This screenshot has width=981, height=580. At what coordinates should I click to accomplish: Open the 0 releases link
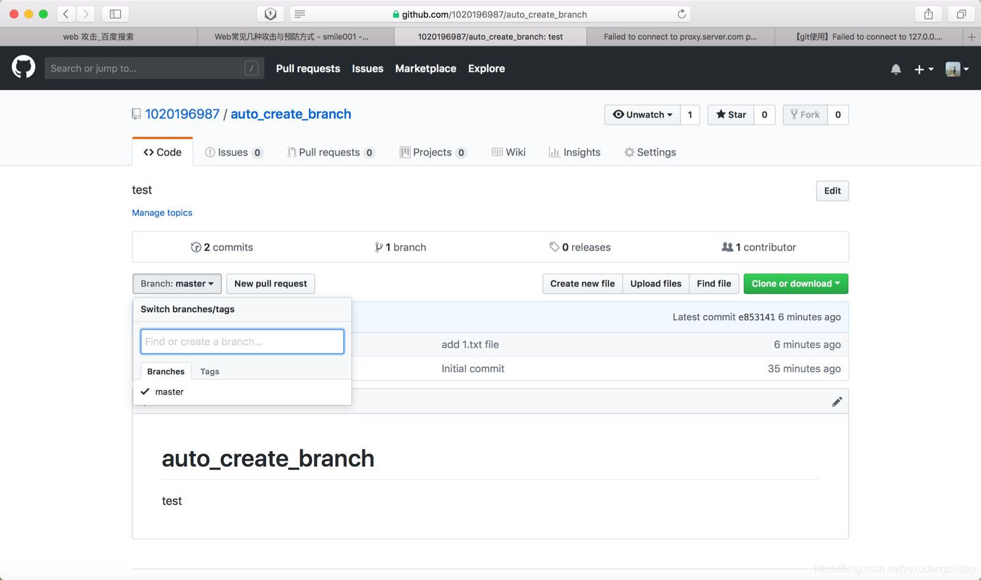click(580, 247)
